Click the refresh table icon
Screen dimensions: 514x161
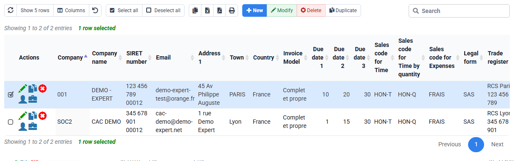point(11,10)
